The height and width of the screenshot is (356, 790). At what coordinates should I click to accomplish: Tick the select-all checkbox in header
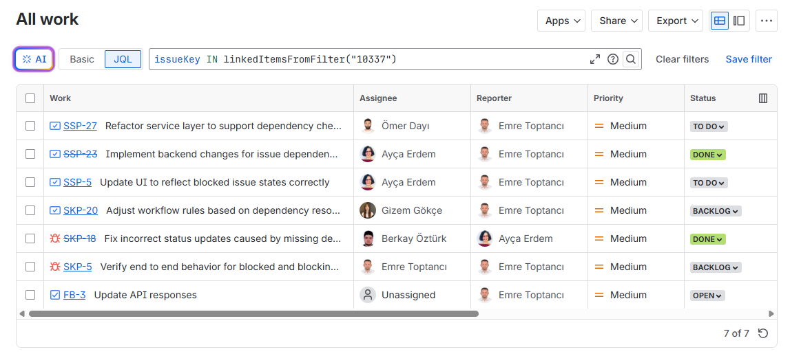30,98
